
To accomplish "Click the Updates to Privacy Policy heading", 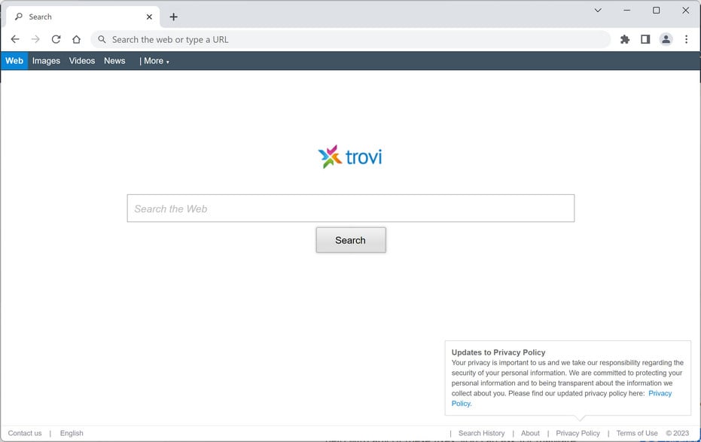I will 498,352.
